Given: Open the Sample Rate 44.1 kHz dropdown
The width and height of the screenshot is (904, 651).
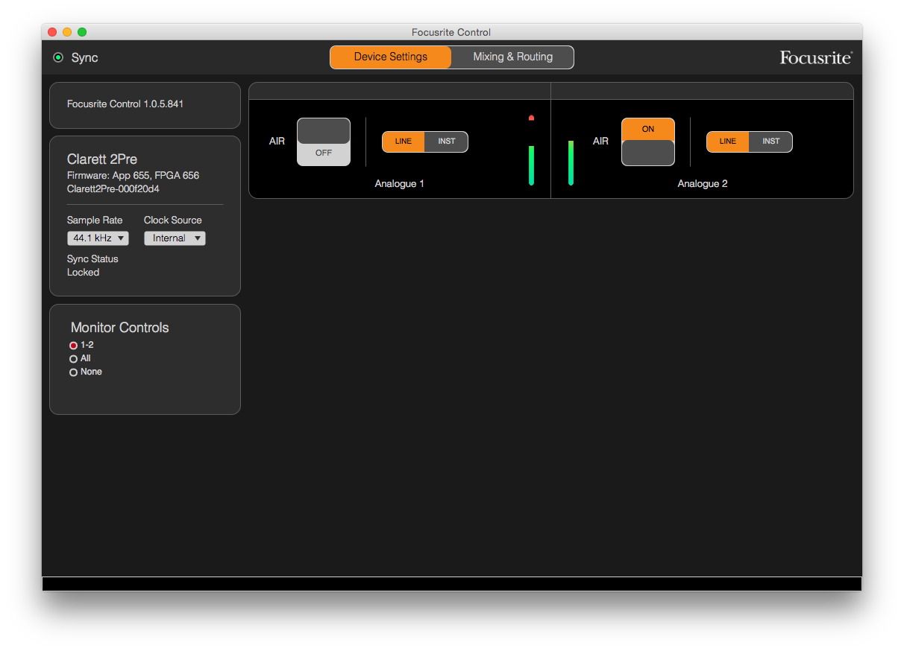Looking at the screenshot, I should coord(98,238).
